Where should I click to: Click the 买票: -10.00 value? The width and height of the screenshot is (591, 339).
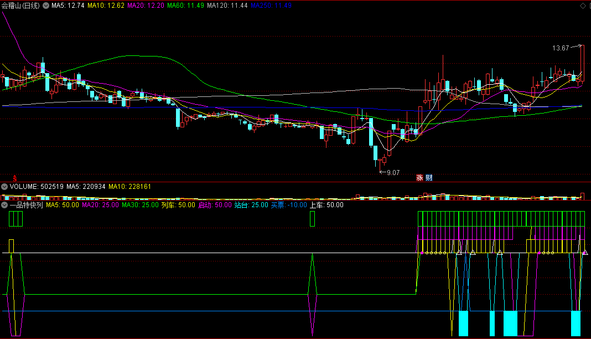[x=289, y=205]
